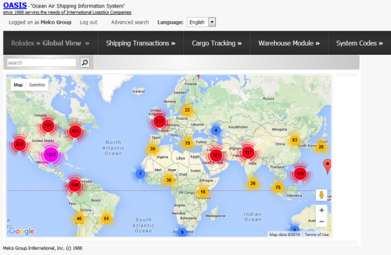Select the red 473 cluster marker

75,131
